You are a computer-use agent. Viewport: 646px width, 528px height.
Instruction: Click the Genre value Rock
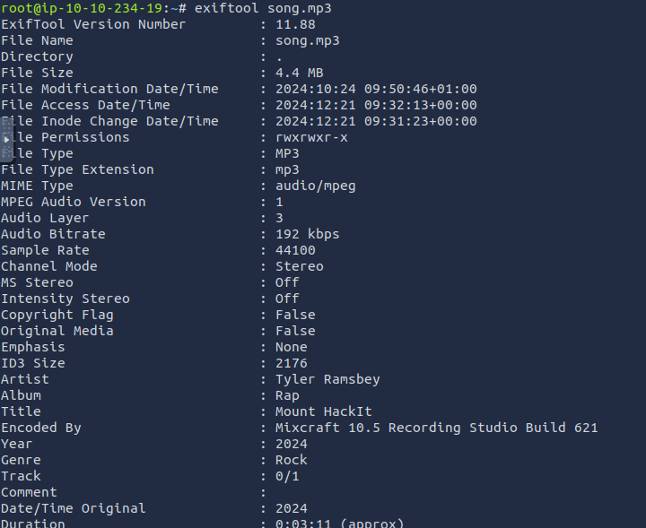291,460
